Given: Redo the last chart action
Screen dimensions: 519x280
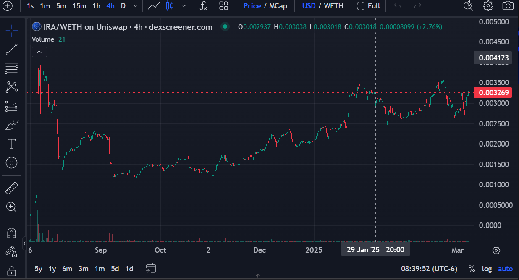Looking at the screenshot, I should 417,6.
